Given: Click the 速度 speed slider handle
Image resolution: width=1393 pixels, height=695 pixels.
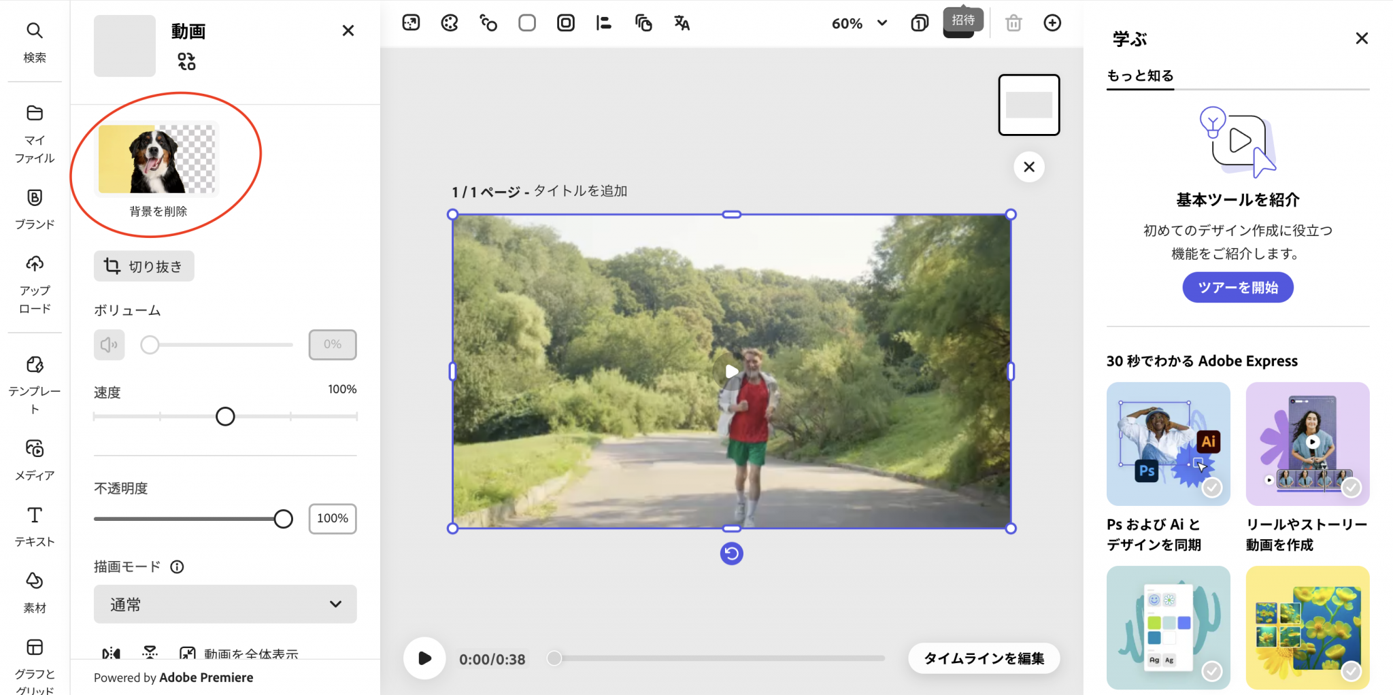Looking at the screenshot, I should (x=225, y=416).
